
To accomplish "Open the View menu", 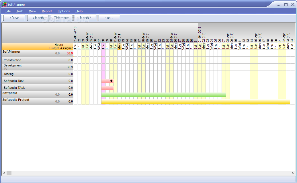I will (x=32, y=11).
